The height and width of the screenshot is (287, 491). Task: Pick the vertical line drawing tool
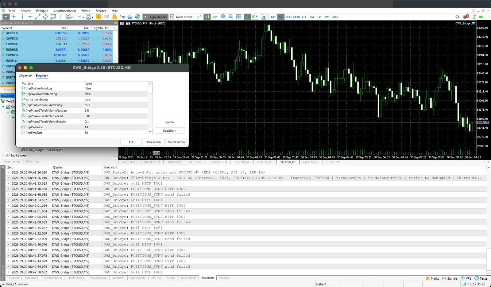coord(22,17)
